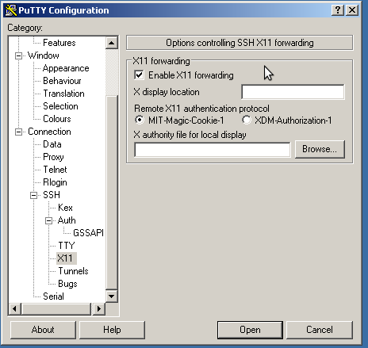
Task: Open Bugs settings
Action: coord(67,284)
